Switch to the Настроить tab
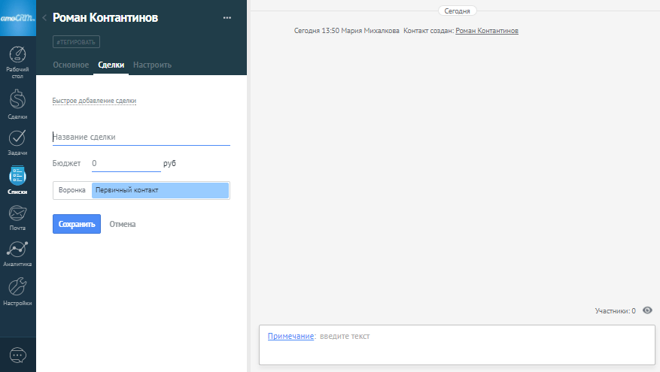Image resolution: width=660 pixels, height=372 pixels. (152, 65)
